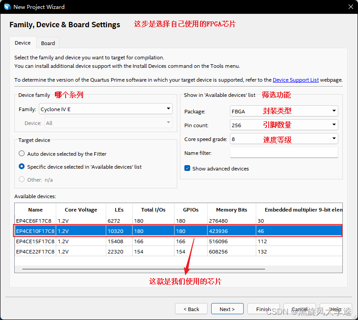
Task: Sort by the GPIOs column header
Action: [x=191, y=209]
